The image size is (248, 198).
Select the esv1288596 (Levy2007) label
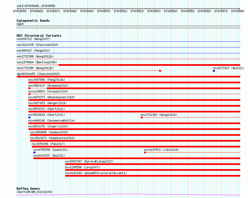click(x=82, y=167)
